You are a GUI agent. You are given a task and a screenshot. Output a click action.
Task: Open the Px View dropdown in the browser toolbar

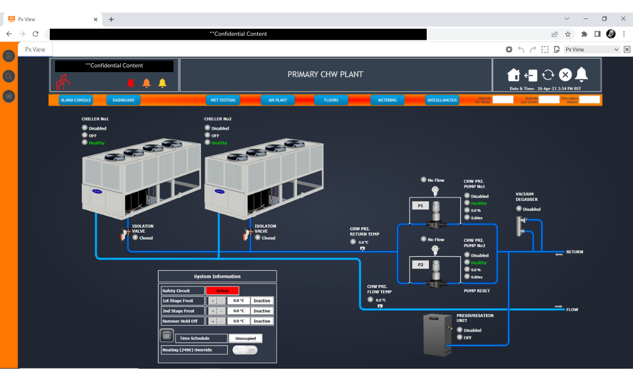(x=592, y=49)
